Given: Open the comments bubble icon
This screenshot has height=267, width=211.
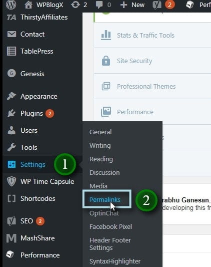Looking at the screenshot, I should [99, 5].
